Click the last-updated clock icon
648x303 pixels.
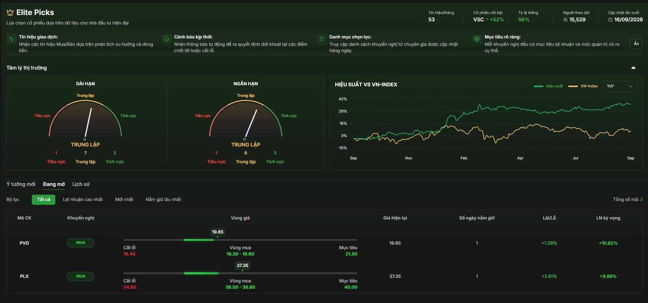coord(610,20)
